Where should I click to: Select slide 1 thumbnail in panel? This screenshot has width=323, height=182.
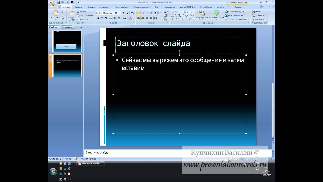(67, 41)
